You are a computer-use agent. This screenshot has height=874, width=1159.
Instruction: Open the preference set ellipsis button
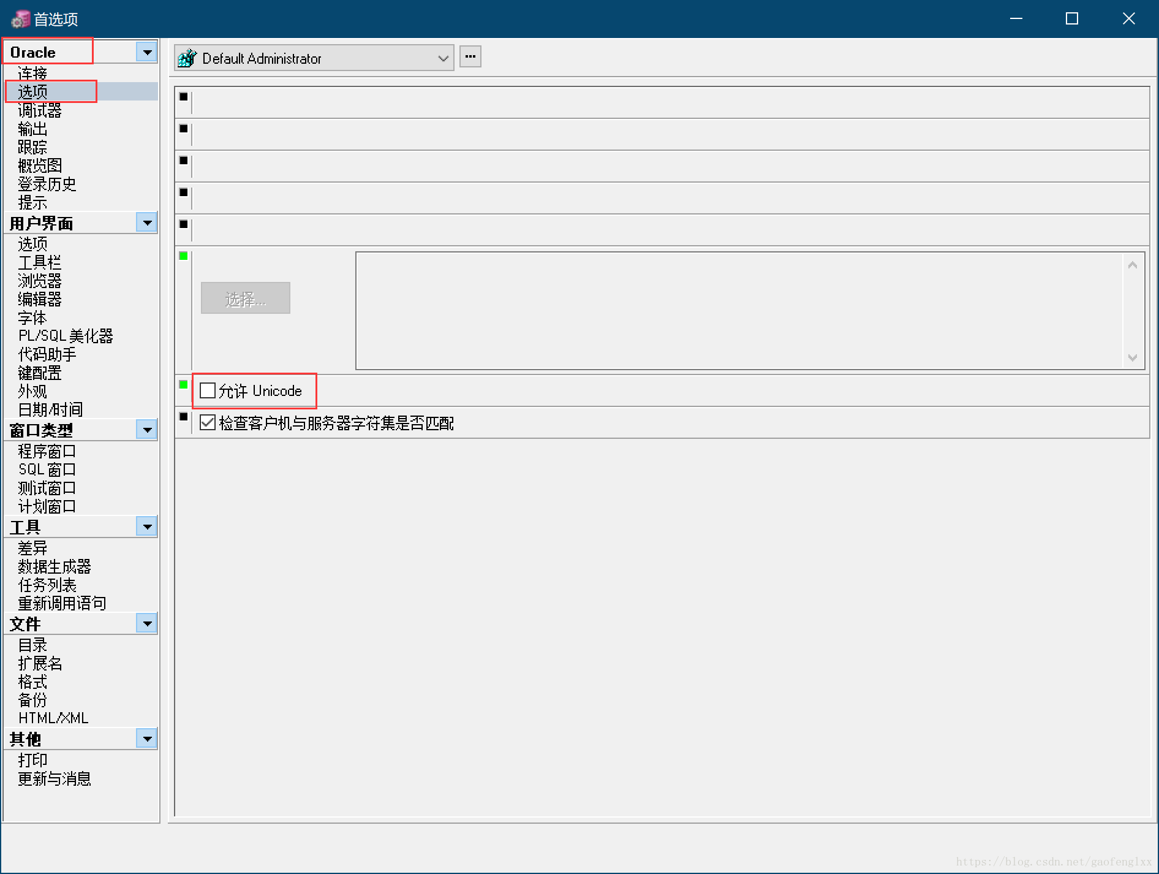(x=470, y=56)
